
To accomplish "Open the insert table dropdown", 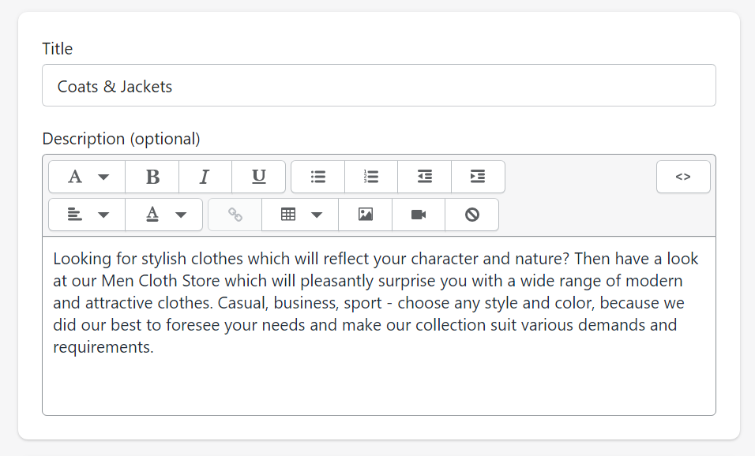I will [300, 215].
